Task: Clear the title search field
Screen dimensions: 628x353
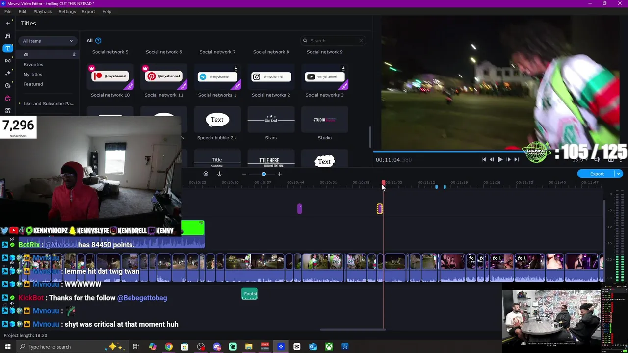Action: point(361,41)
